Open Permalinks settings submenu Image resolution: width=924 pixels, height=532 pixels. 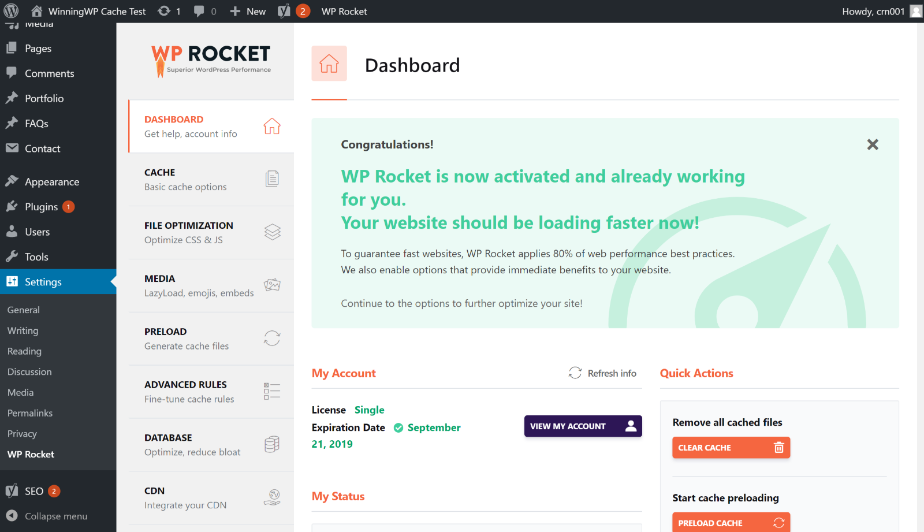pos(30,413)
